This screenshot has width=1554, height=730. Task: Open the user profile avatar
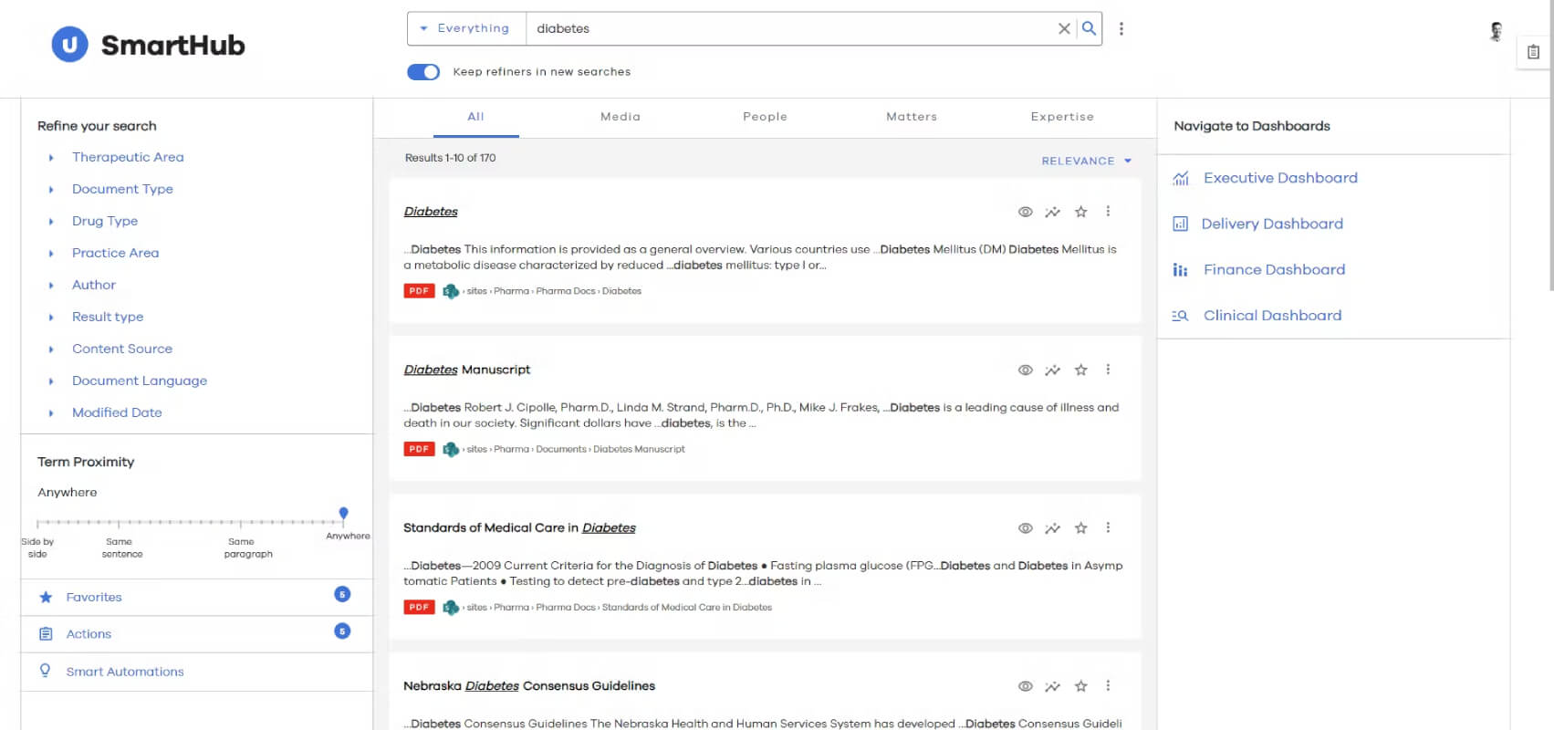pyautogui.click(x=1496, y=31)
